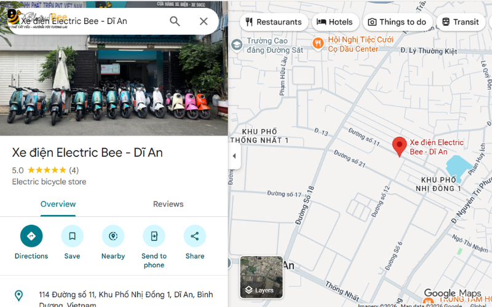Filter map by Restaurants chip
This screenshot has width=492, height=307.
274,22
